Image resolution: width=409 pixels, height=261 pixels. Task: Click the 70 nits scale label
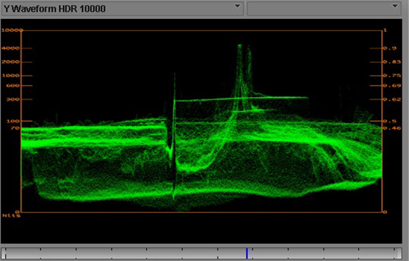(x=15, y=128)
